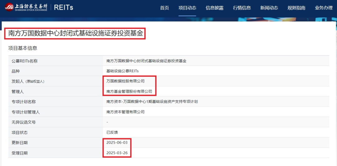This screenshot has width=337, height=166.
Task: Open the 信息披露 menu item
Action: (x=214, y=8)
